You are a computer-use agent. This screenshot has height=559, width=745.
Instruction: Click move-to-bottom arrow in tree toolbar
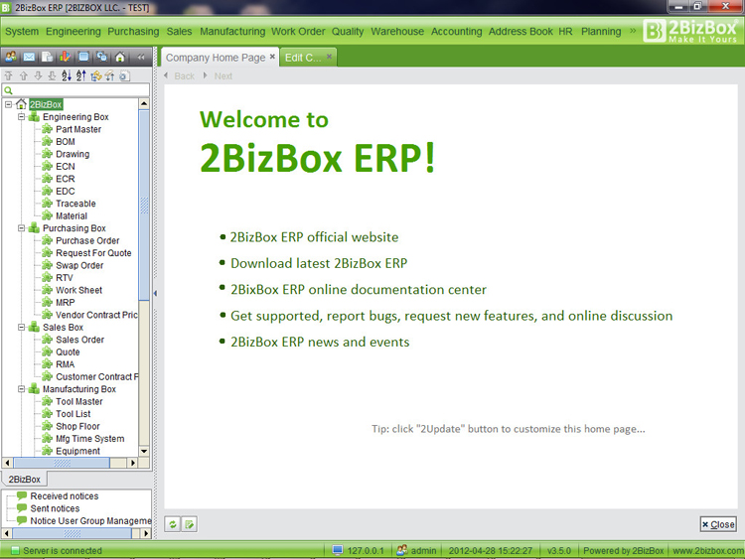(x=53, y=75)
